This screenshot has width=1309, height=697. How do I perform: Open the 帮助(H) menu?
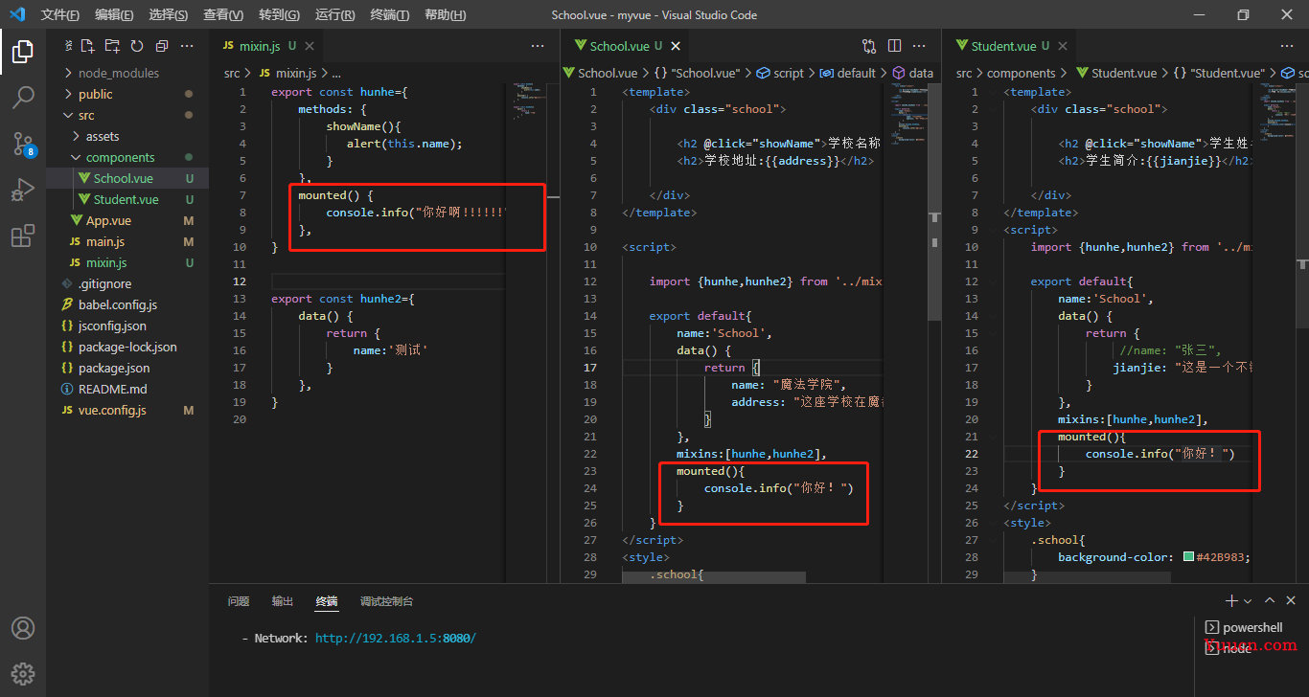click(445, 14)
